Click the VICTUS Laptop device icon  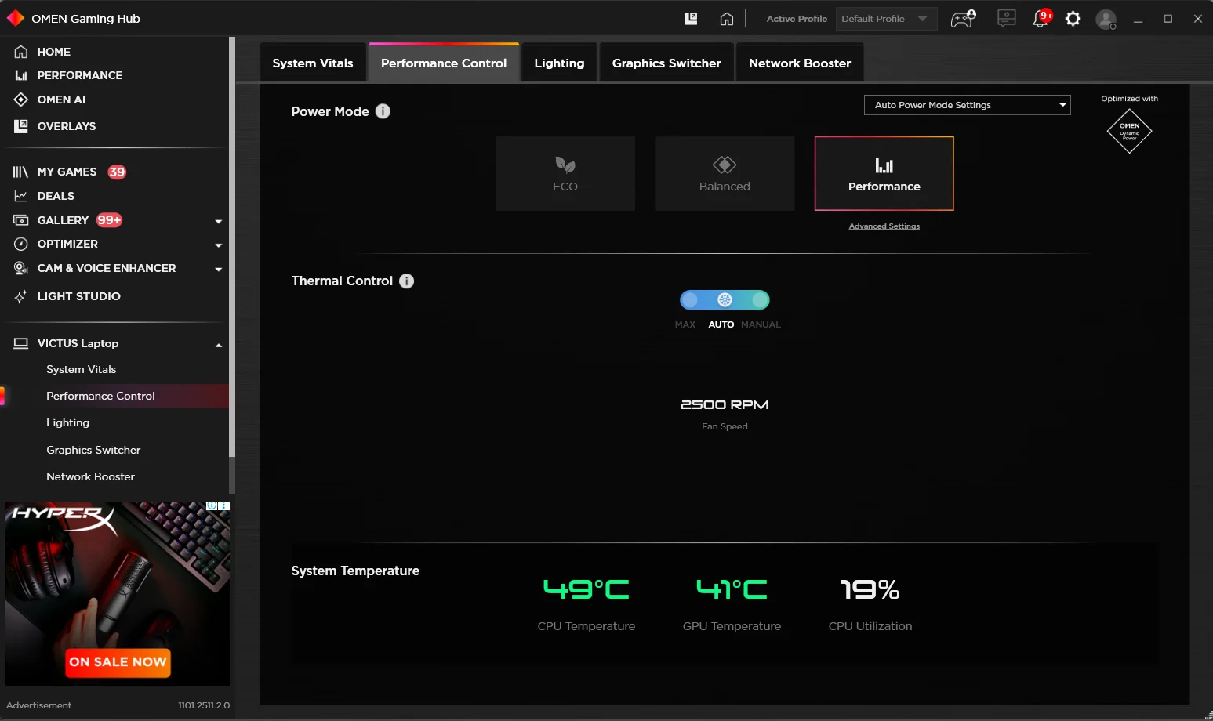tap(21, 343)
